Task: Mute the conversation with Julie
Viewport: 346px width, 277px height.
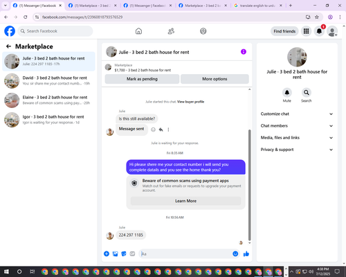Action: 287,93
